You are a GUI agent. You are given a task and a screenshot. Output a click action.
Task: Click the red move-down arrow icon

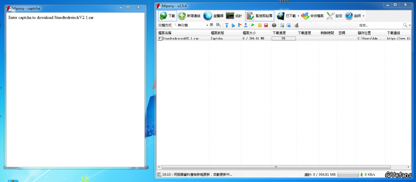[239, 25]
